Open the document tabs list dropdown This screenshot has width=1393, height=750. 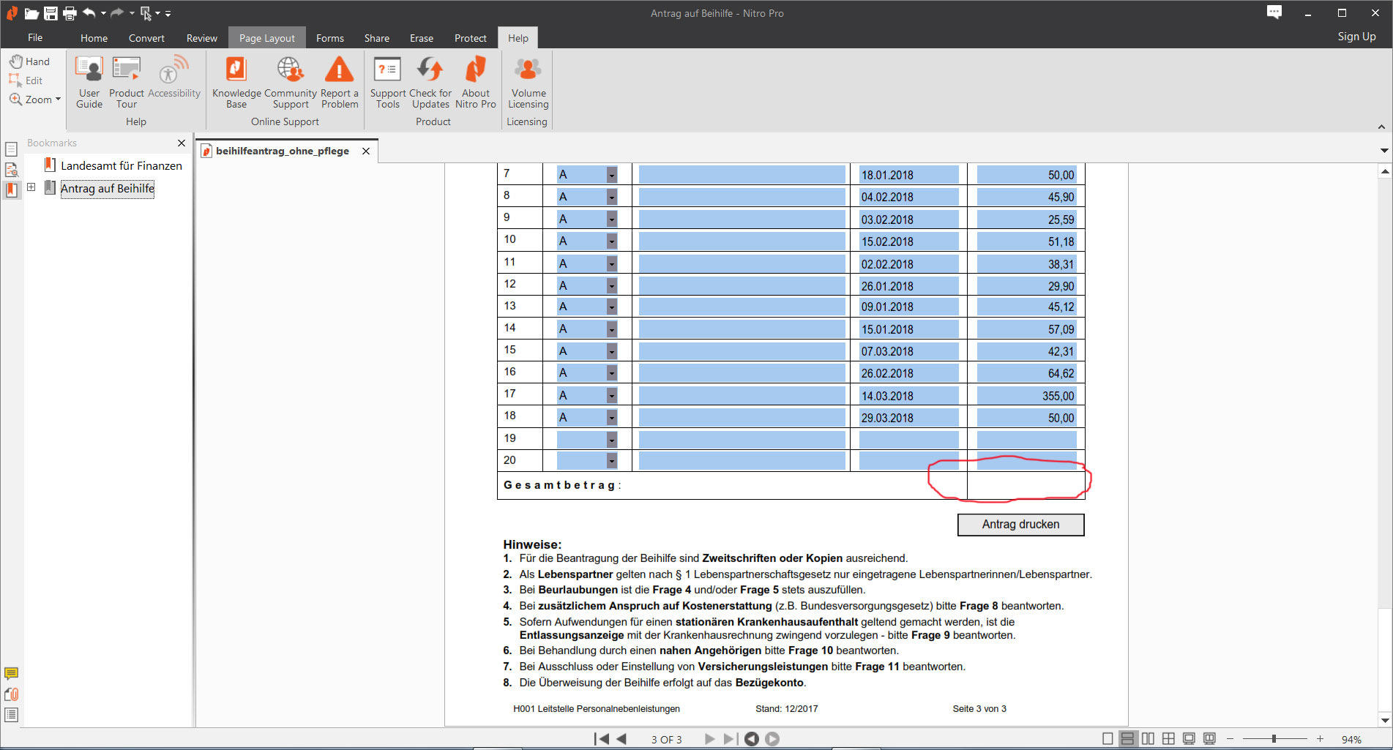[1383, 151]
